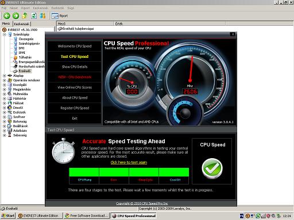
Task: Select the Túlhajtás flame icon
Action: (16, 57)
